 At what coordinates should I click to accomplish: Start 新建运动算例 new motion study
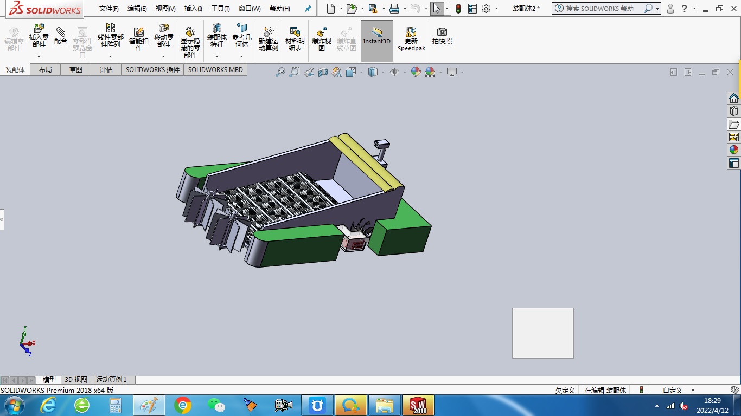(268, 38)
